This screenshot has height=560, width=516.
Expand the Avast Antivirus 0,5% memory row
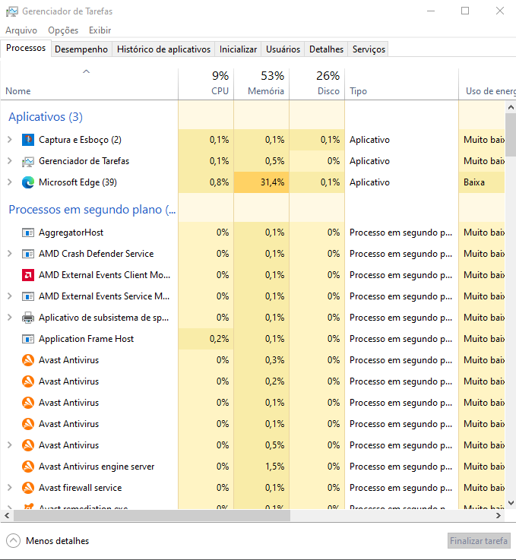tap(10, 445)
